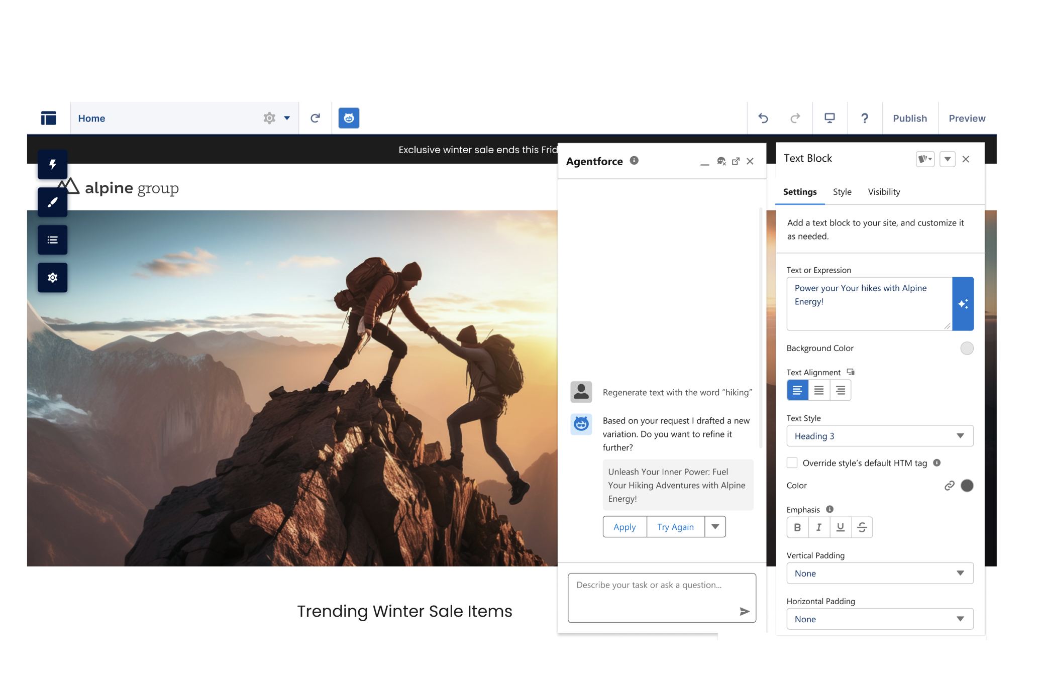This screenshot has width=1039, height=687.
Task: Select center text alignment
Action: pos(819,390)
